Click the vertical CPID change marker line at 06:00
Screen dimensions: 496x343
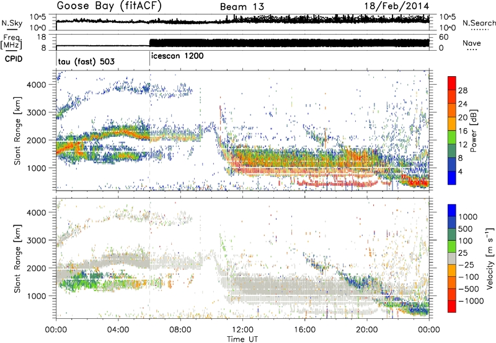click(149, 58)
